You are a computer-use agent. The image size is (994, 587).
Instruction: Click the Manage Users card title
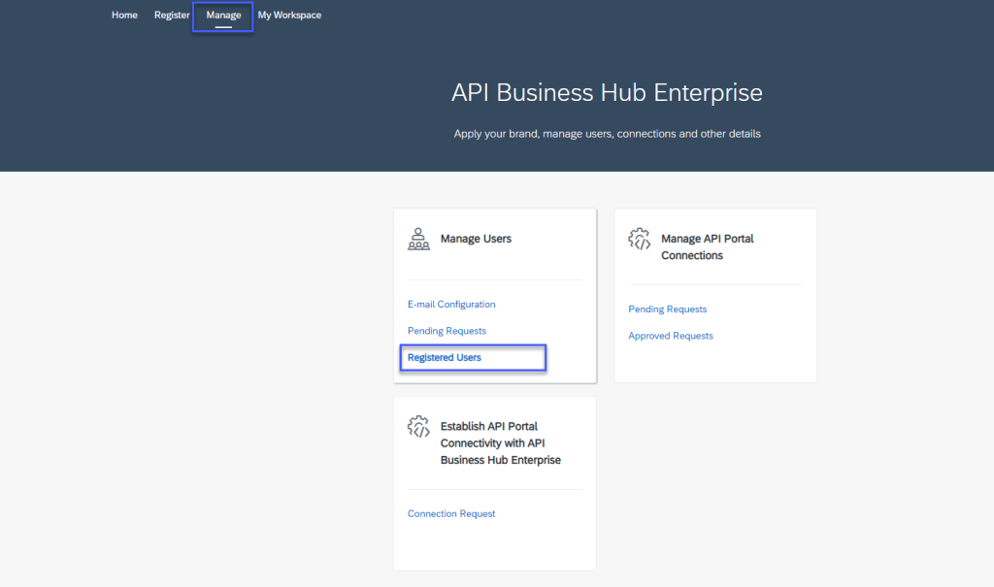pos(476,239)
